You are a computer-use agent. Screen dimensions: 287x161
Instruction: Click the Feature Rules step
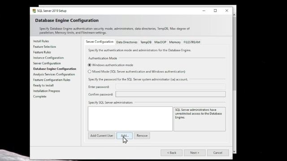click(42, 52)
